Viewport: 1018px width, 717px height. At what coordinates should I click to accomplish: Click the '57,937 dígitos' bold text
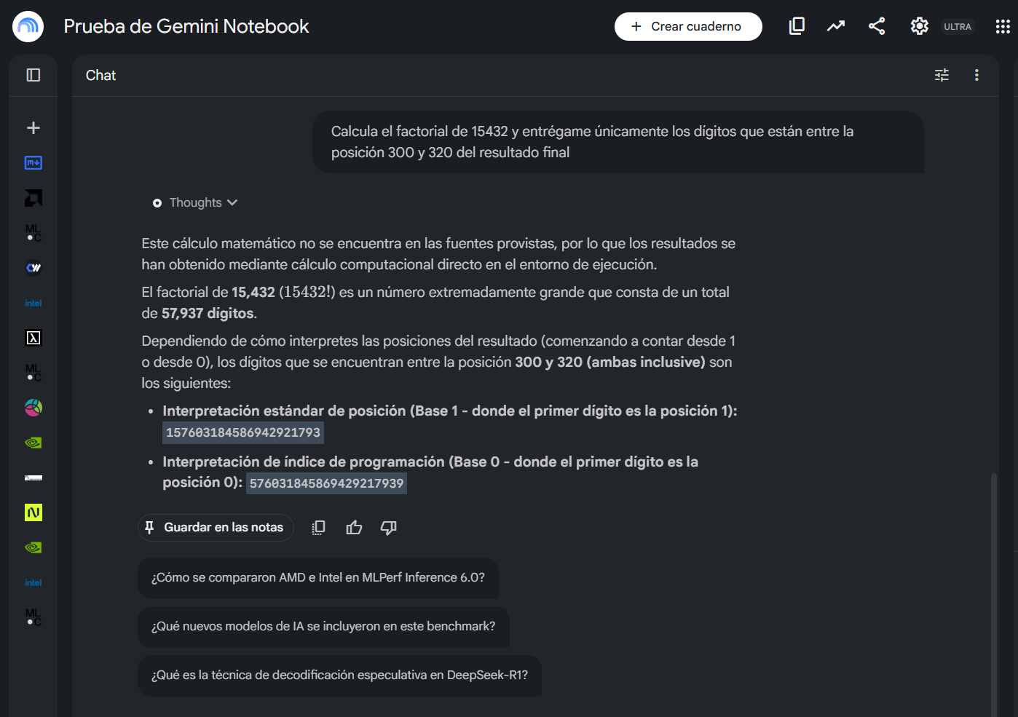pos(208,314)
